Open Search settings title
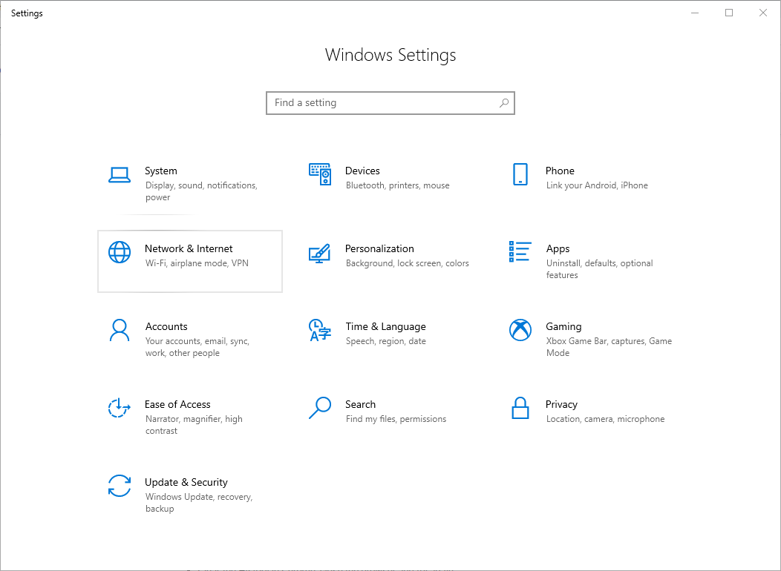This screenshot has height=571, width=781. [361, 404]
